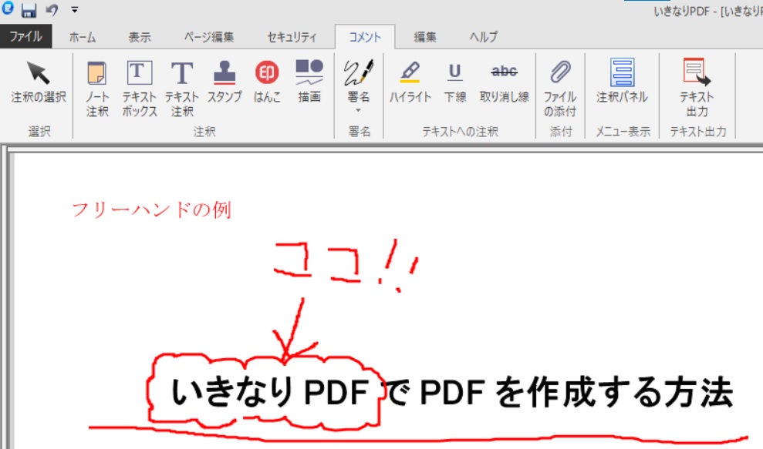The image size is (763, 449).
Task: Switch to the 表示 tab
Action: (x=140, y=37)
